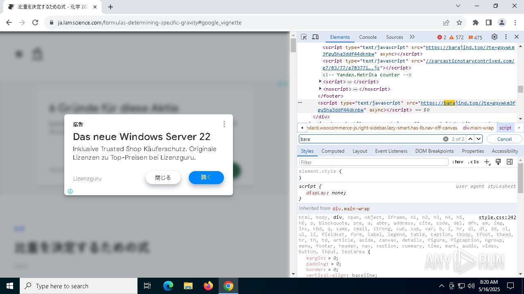
Task: Open a new browser tab
Action: 111,7
